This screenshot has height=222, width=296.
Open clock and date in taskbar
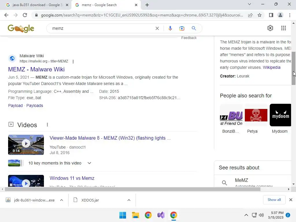tap(275, 215)
